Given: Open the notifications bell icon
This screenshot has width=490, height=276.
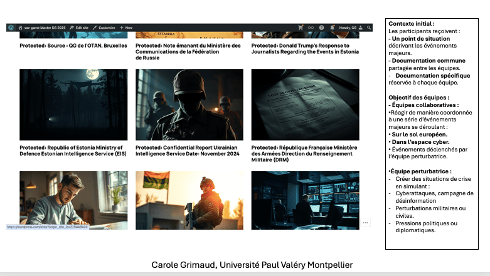Looking at the screenshot, I should coord(331,28).
